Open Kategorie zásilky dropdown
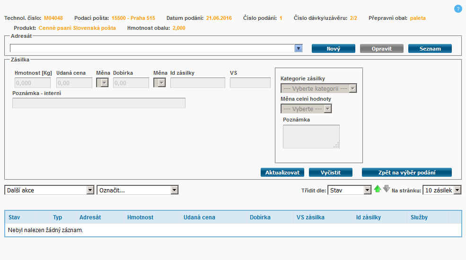Viewport: 466px width, 260px height. pyautogui.click(x=318, y=88)
